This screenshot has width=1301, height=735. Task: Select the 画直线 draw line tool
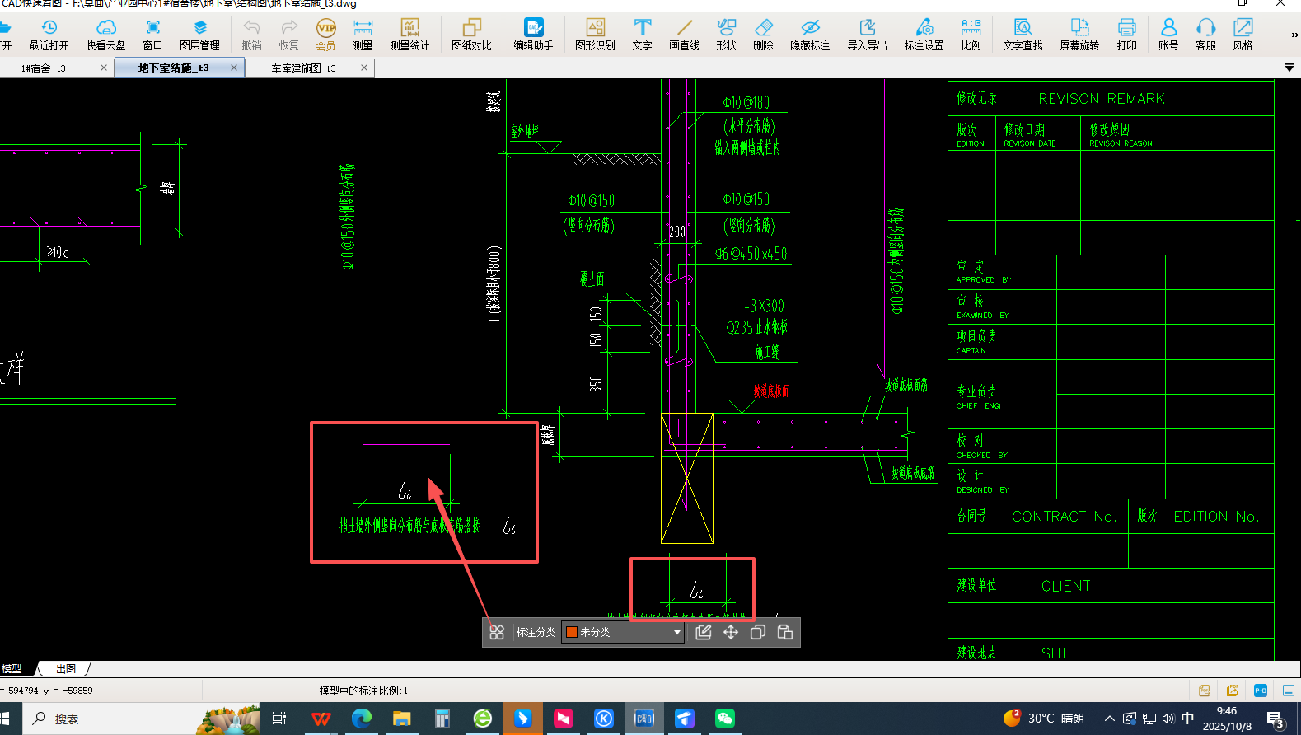point(684,35)
